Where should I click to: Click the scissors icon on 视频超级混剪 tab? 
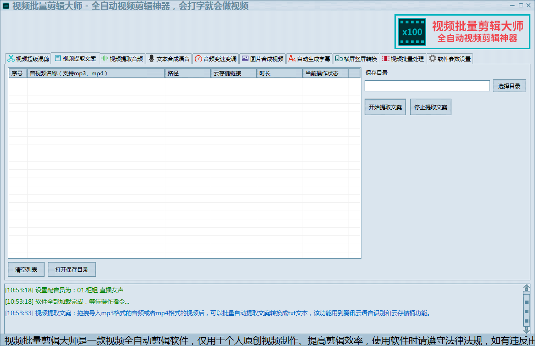click(x=11, y=59)
